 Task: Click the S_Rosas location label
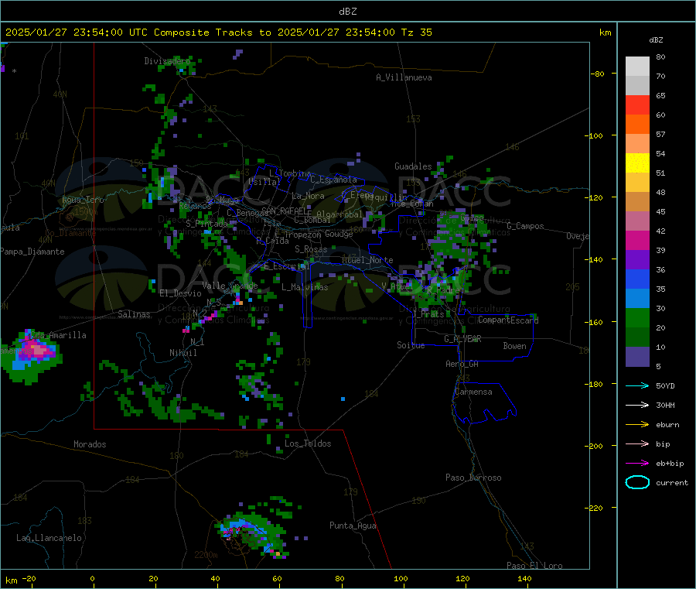coord(311,250)
